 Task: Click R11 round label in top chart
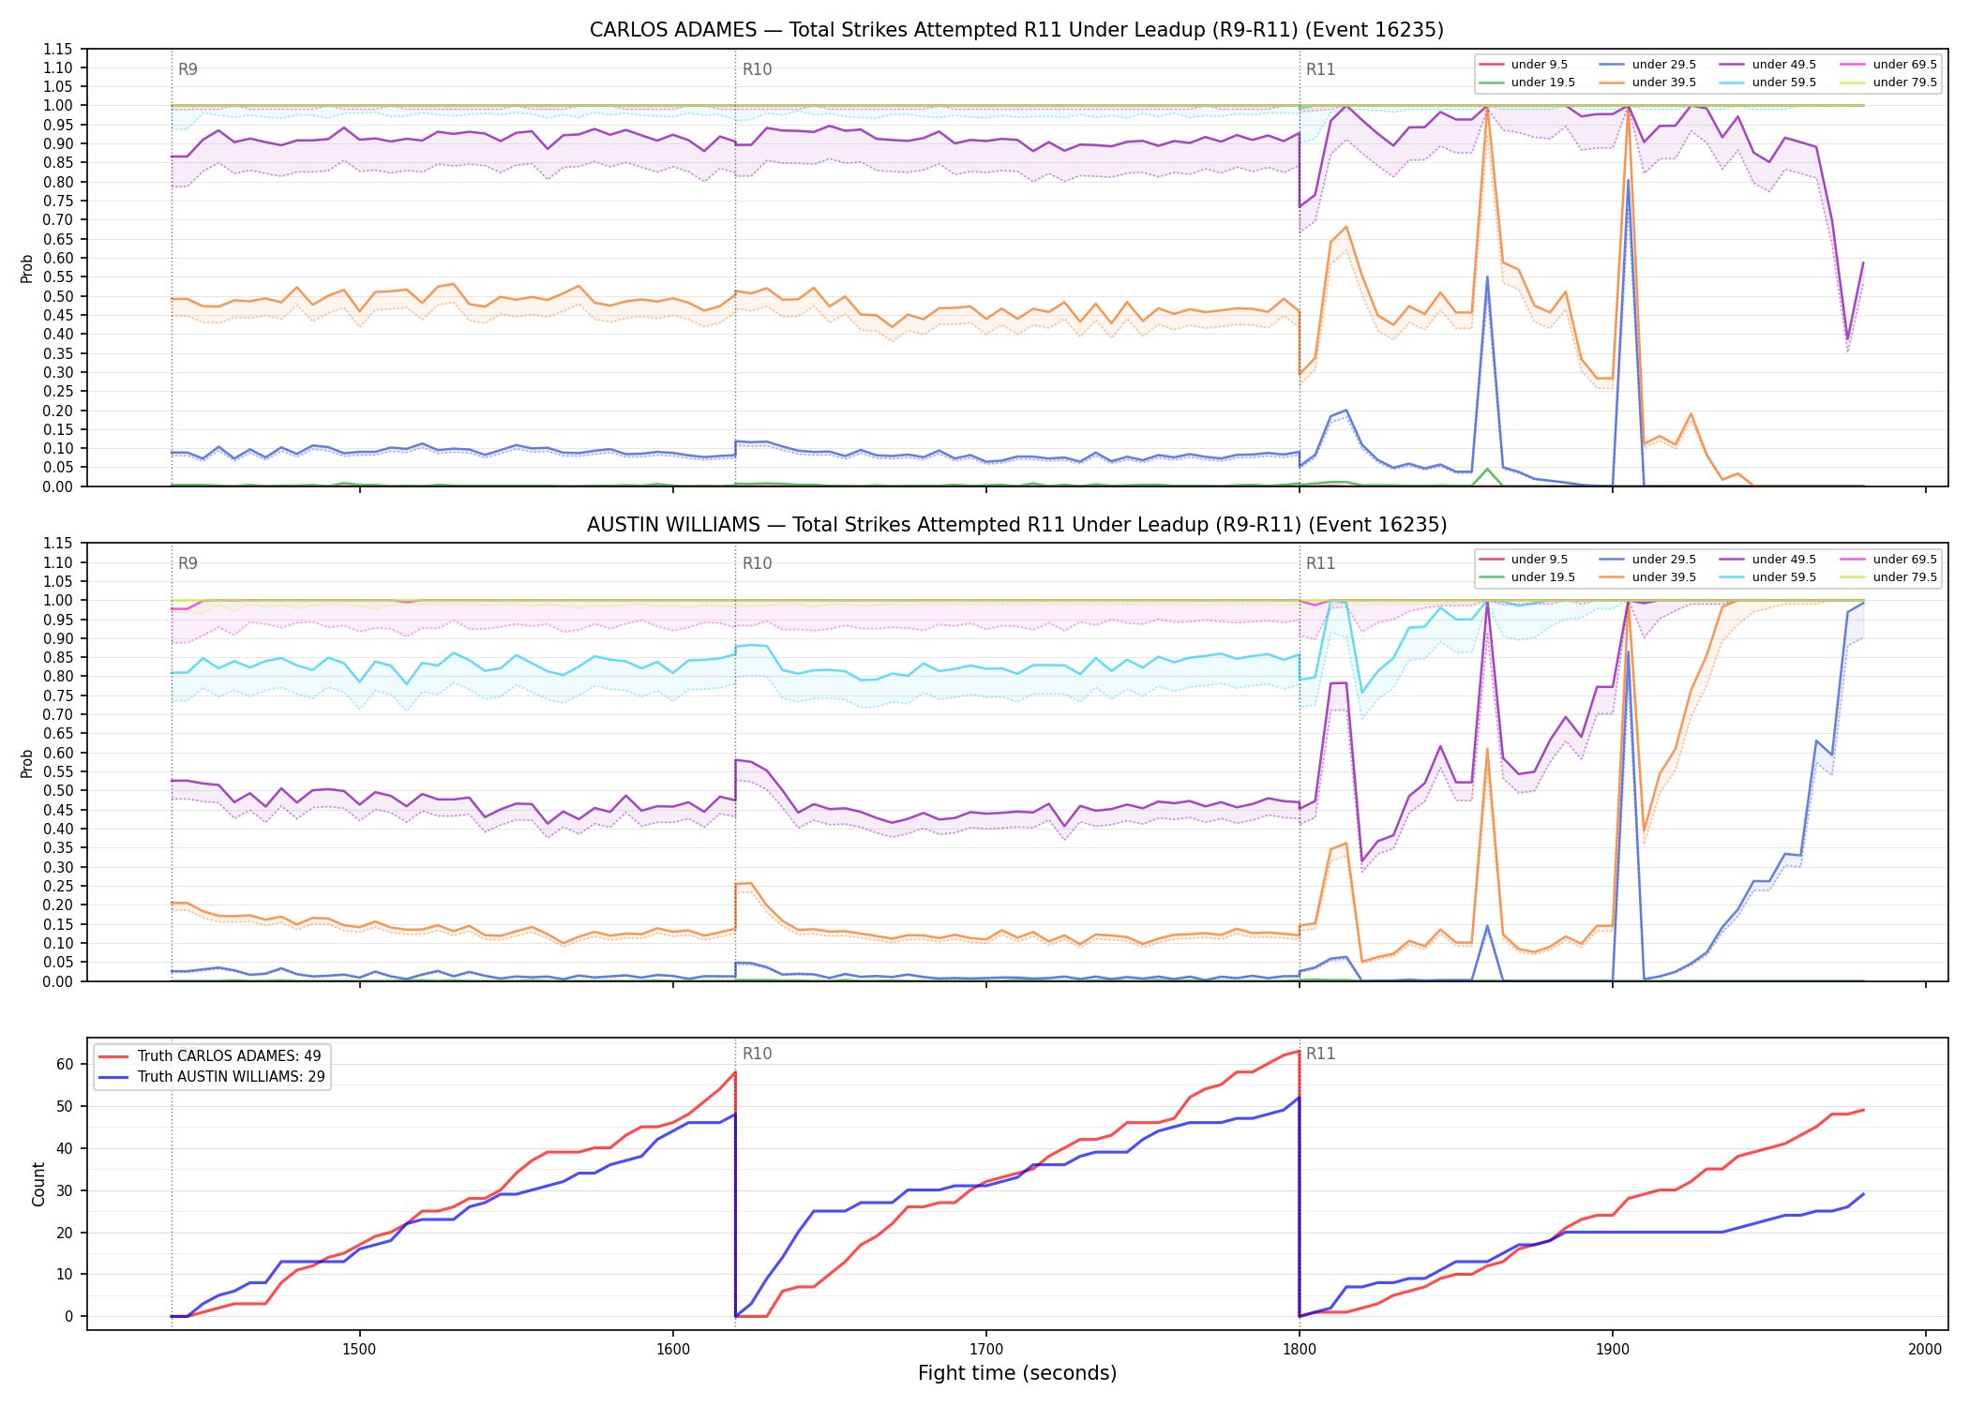click(1320, 69)
